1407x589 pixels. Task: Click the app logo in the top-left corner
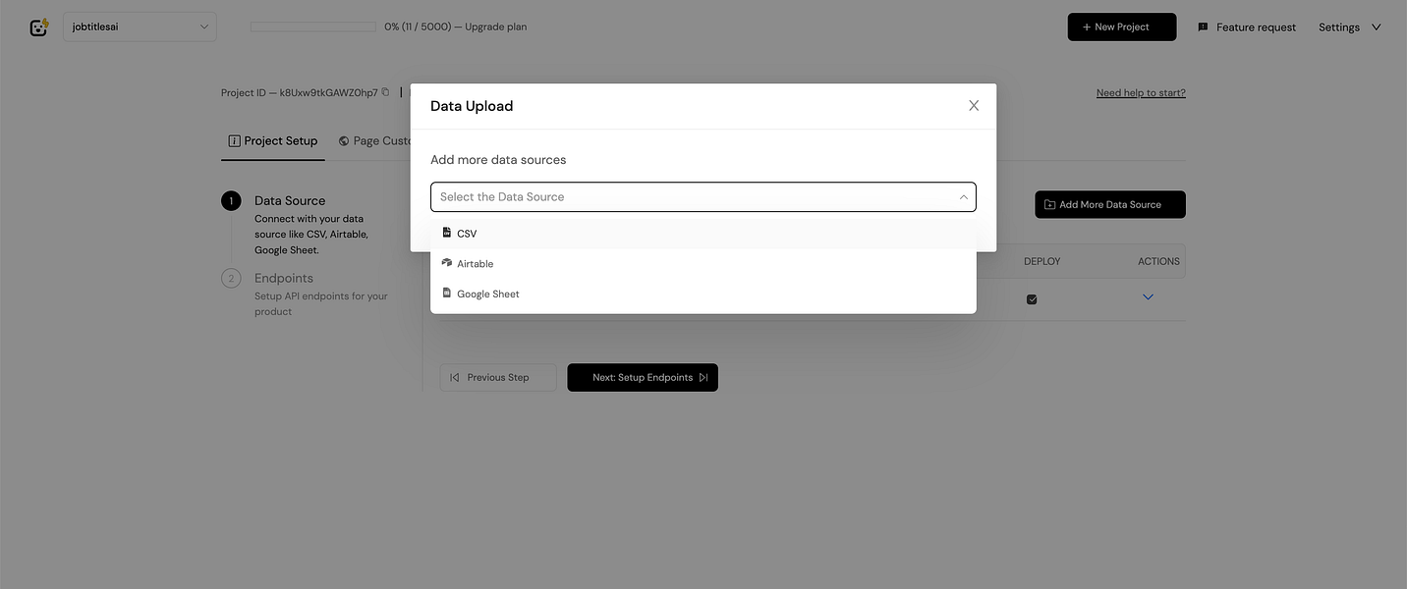(x=37, y=27)
